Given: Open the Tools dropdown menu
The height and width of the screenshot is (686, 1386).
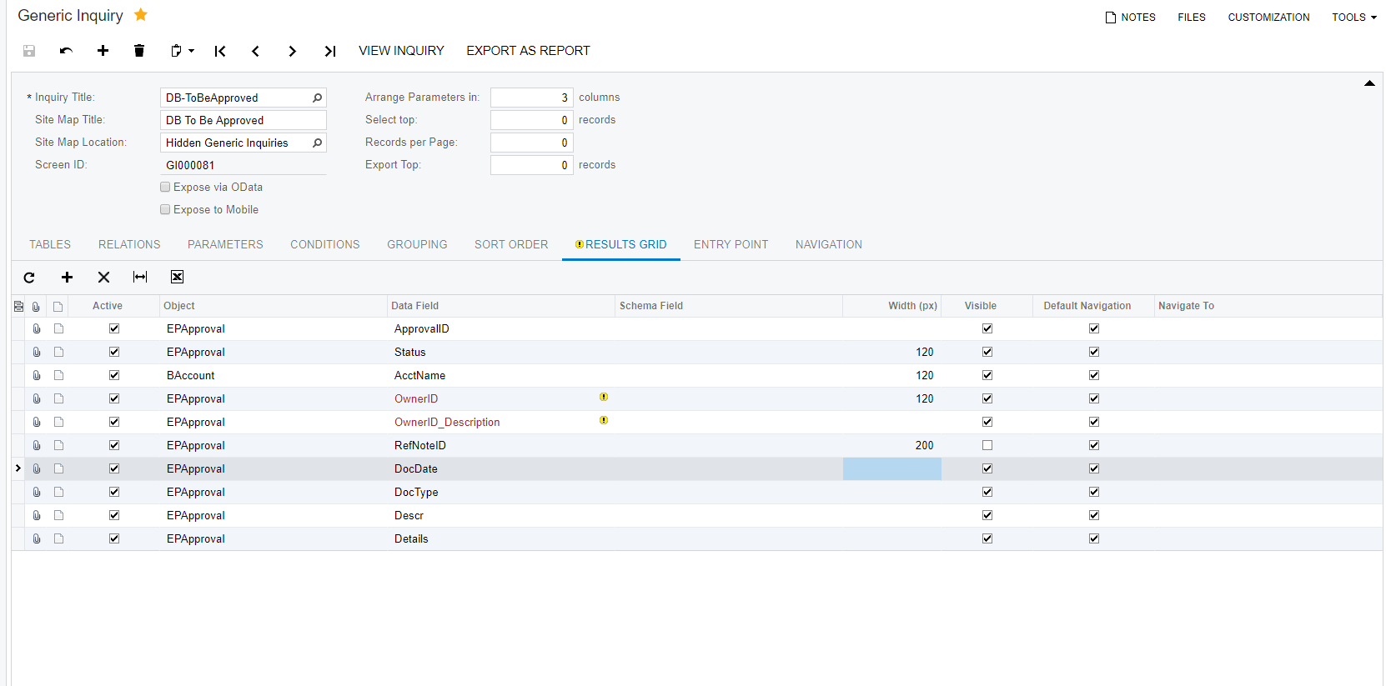Looking at the screenshot, I should pos(1353,18).
